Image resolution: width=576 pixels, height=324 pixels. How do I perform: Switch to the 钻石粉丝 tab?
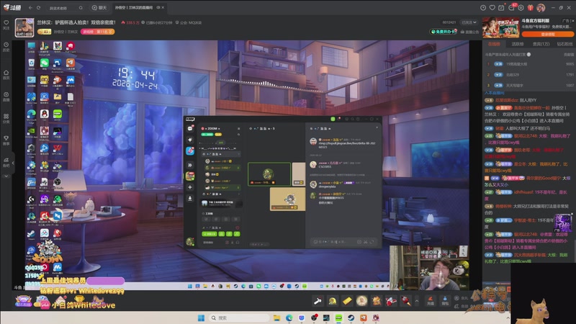point(564,44)
